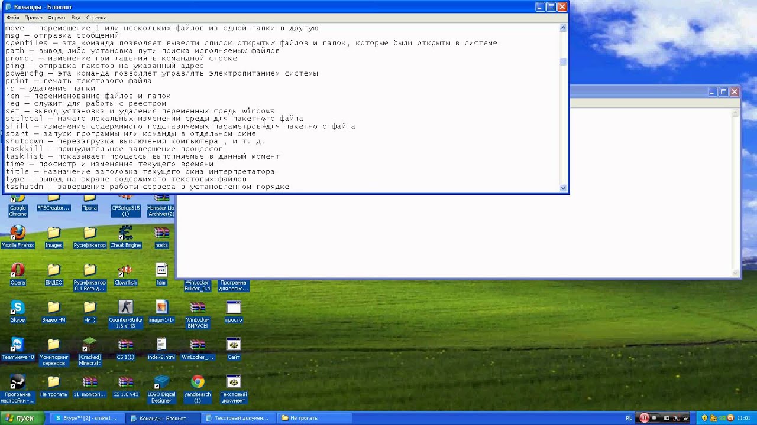Open the Hamster Lite Archiver(2) icon
Screen dimensions: 757x425
click(161, 207)
